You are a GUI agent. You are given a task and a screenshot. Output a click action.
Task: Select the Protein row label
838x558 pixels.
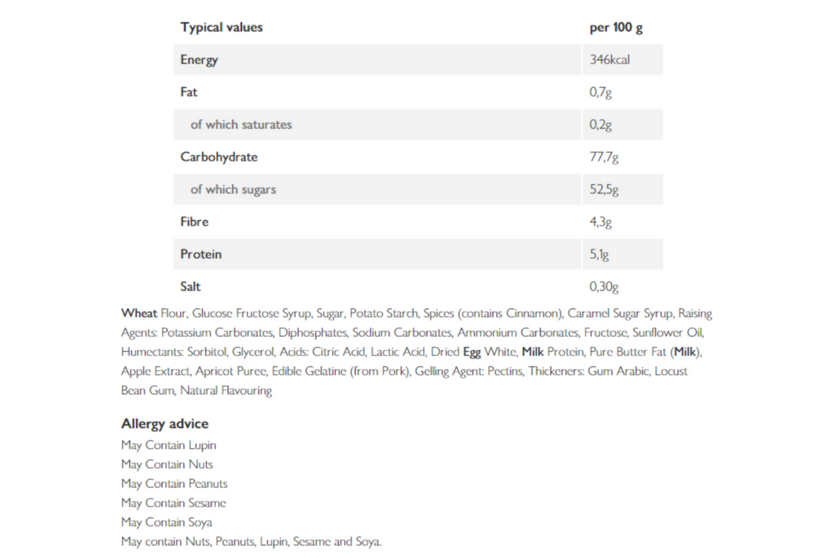(201, 254)
